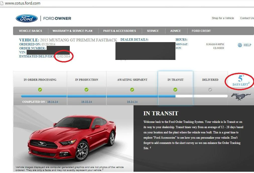
Task: Click the green check under In Transit
Action: pos(175,90)
